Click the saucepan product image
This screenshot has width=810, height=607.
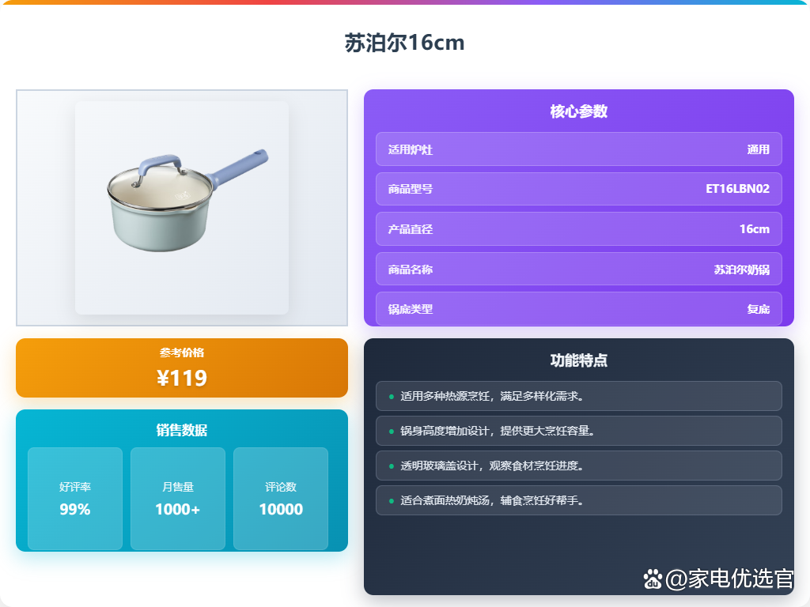point(182,208)
